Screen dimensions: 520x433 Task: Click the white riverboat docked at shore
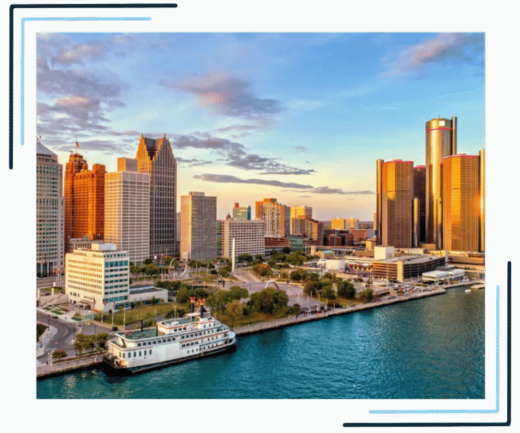click(171, 342)
